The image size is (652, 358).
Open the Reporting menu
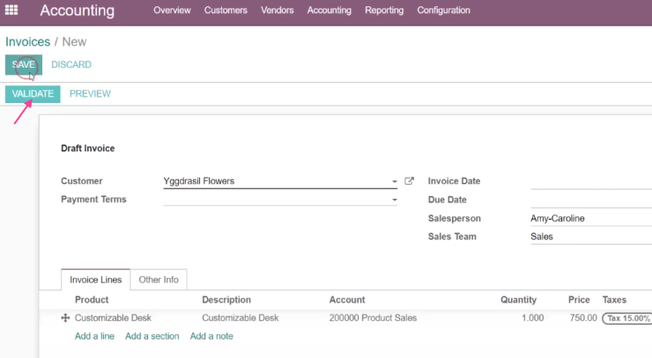(x=384, y=10)
